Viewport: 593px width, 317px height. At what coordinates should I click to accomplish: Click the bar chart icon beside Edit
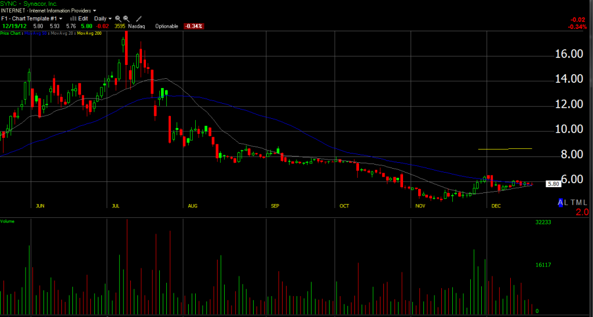coord(72,19)
